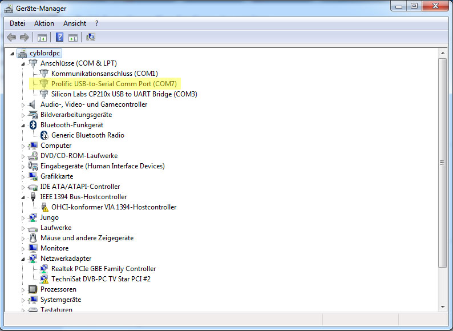Click the Back arrow toolbar icon
453x331 pixels.
coord(11,37)
